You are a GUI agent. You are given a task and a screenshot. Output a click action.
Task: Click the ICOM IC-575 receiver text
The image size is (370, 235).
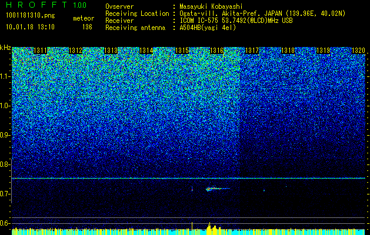coord(236,21)
